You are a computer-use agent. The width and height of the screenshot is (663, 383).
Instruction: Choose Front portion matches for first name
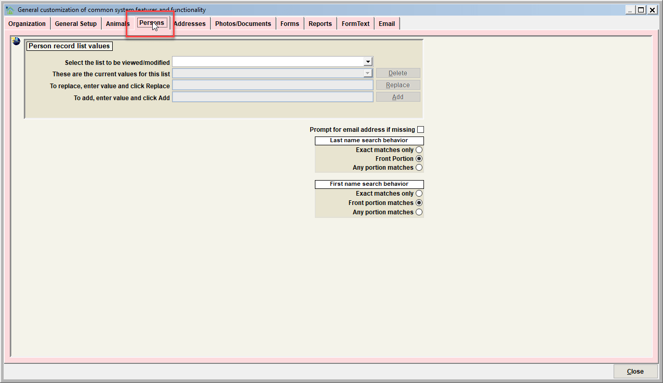point(419,203)
